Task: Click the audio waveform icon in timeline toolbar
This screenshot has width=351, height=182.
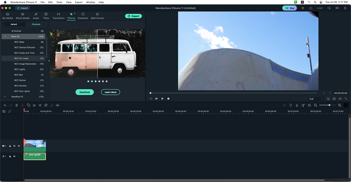Action: pyautogui.click(x=58, y=105)
